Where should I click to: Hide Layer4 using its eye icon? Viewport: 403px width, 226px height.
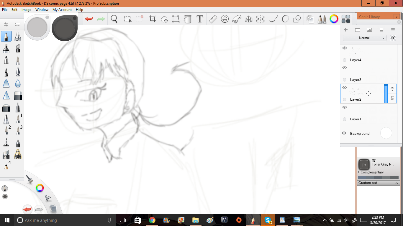(x=344, y=48)
